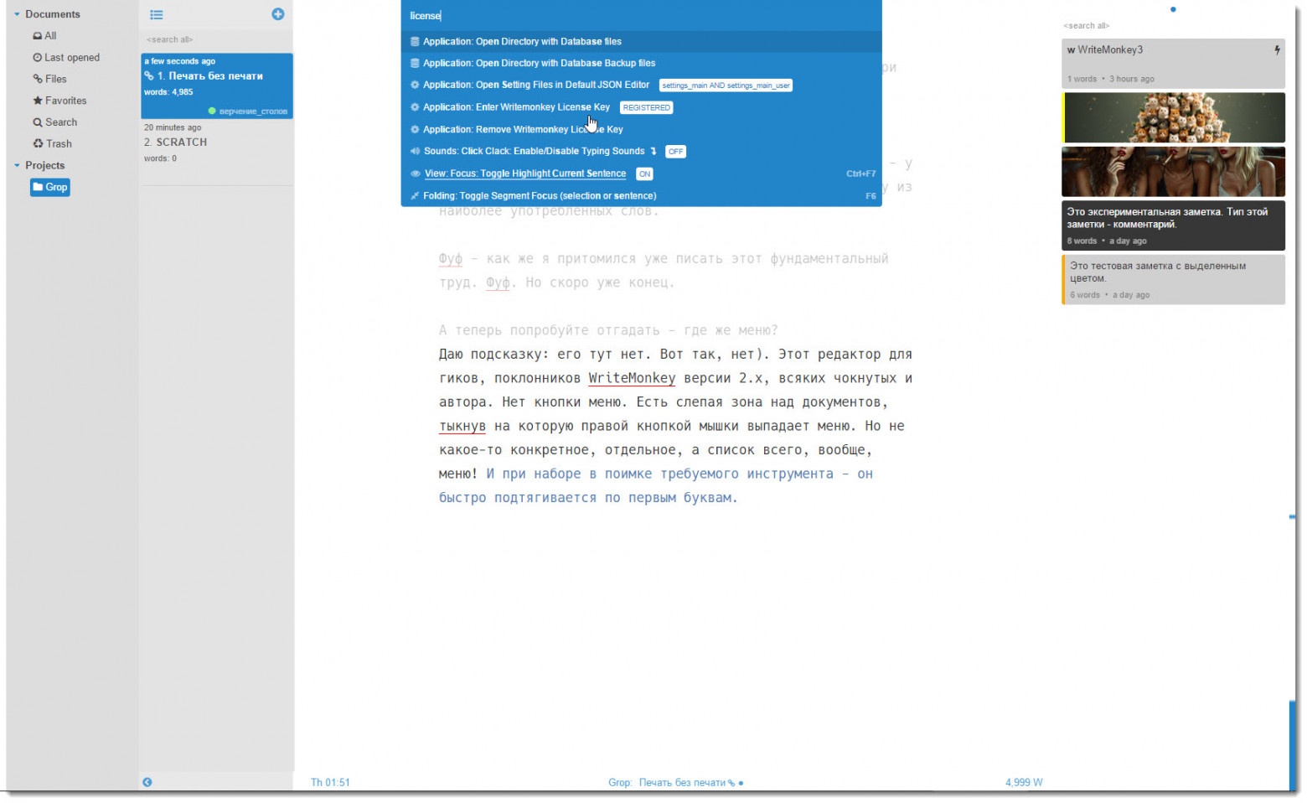Image resolution: width=1307 pixels, height=803 pixels.
Task: Click the blue dot above right panel
Action: click(x=1172, y=9)
